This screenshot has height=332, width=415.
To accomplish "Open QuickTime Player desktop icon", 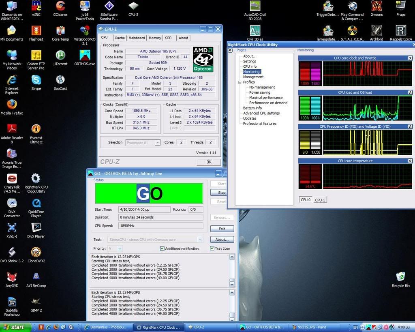I will (x=36, y=208).
